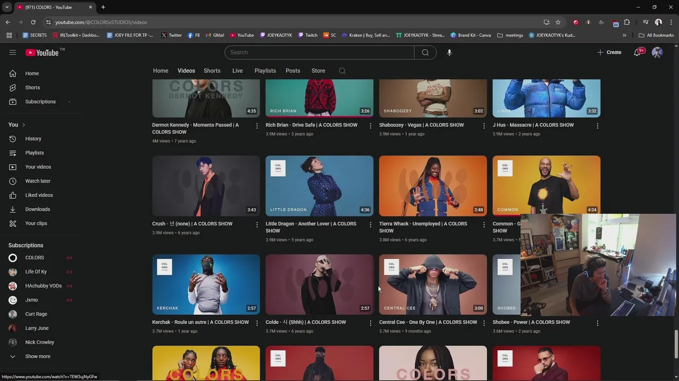679x381 pixels.
Task: Click the browser address bar URL
Action: click(x=101, y=22)
